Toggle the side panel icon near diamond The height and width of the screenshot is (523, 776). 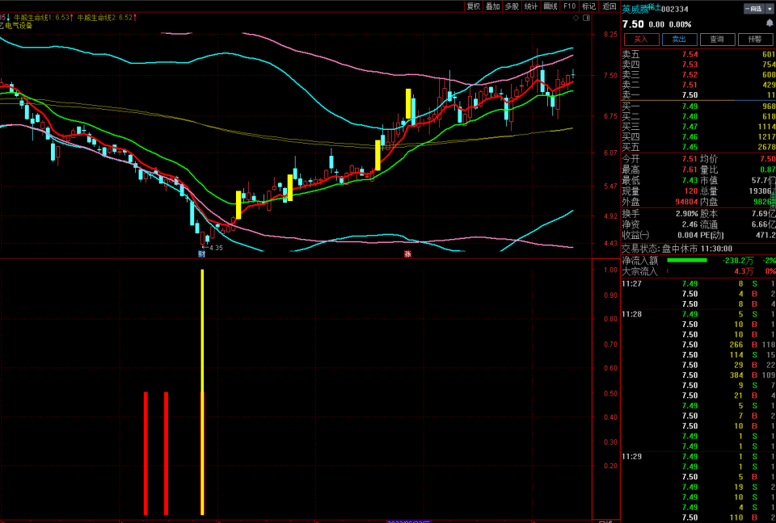click(587, 18)
